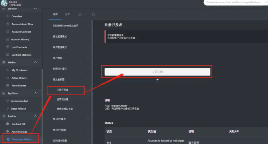Click the Account Asset Flow icon
The width and height of the screenshot is (268, 144).
pyautogui.click(x=7, y=24)
